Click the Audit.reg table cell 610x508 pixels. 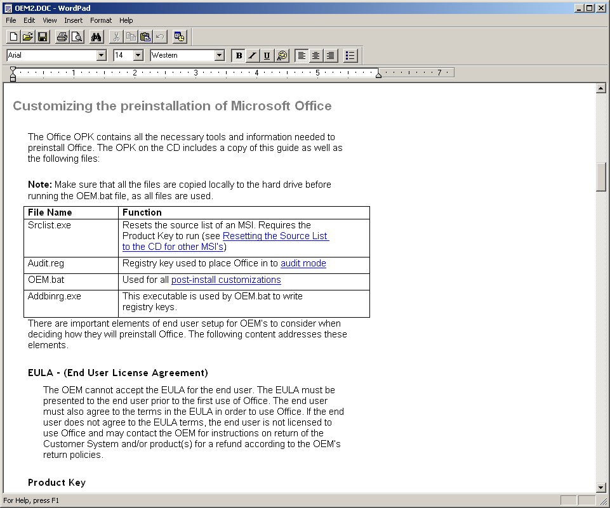(71, 265)
